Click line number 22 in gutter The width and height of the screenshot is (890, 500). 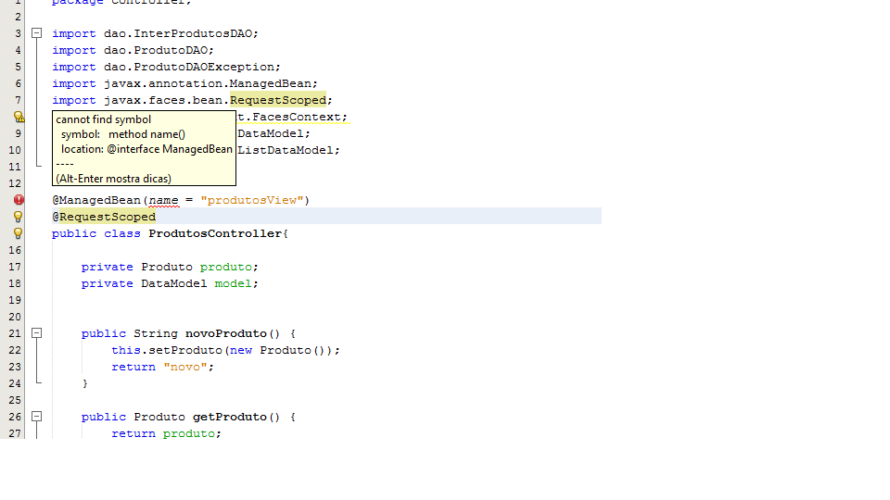pyautogui.click(x=15, y=350)
